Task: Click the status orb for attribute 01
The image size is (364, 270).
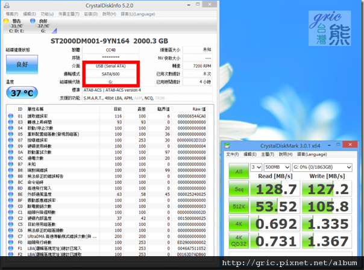Action: point(11,116)
